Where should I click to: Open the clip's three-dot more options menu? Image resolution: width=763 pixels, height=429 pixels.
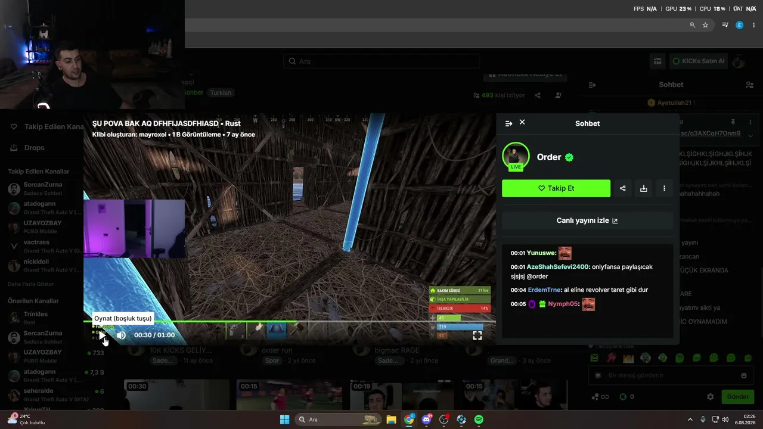click(x=665, y=188)
